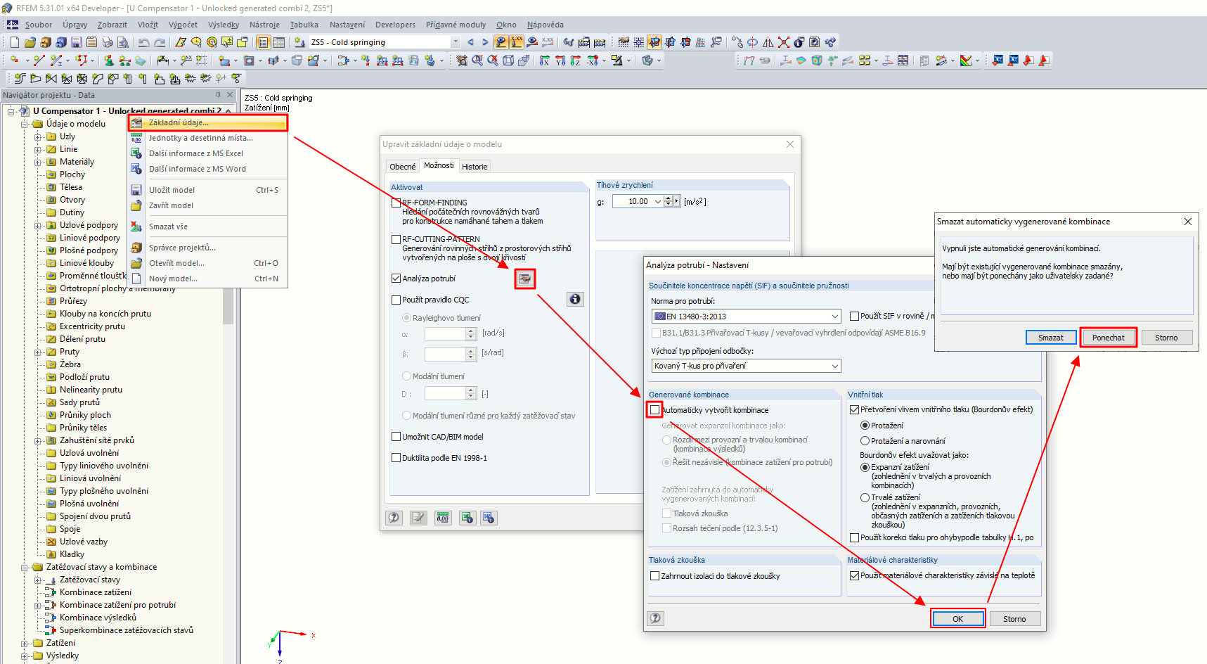Click the Ponechat button
The height and width of the screenshot is (664, 1207).
click(1109, 338)
